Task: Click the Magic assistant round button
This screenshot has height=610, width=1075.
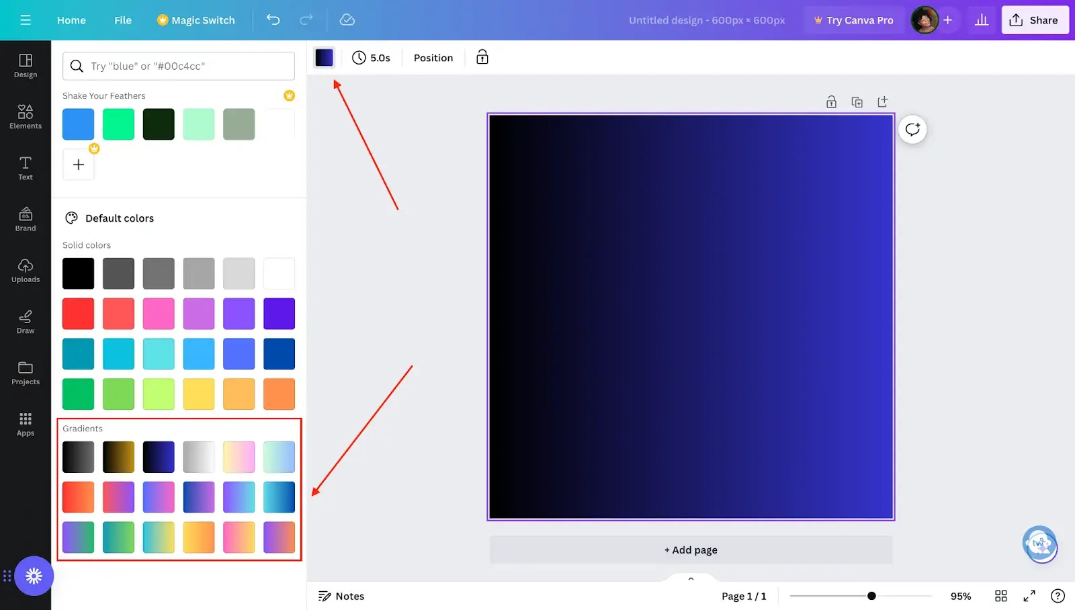Action: pos(34,576)
